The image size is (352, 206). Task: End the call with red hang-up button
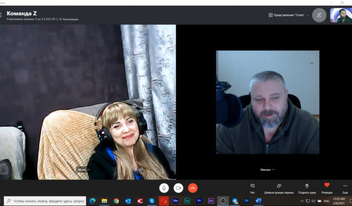[193, 188]
